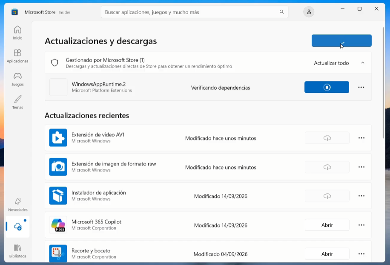Click the Extensión de vídeo AV1 name
This screenshot has width=390, height=265.
(x=98, y=135)
